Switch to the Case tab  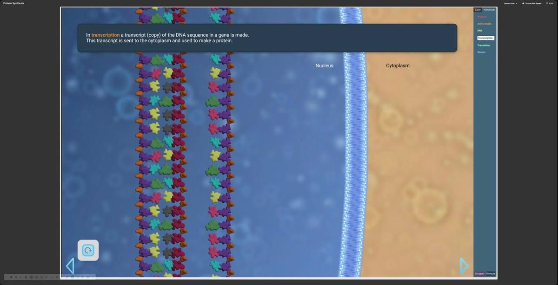(x=478, y=10)
